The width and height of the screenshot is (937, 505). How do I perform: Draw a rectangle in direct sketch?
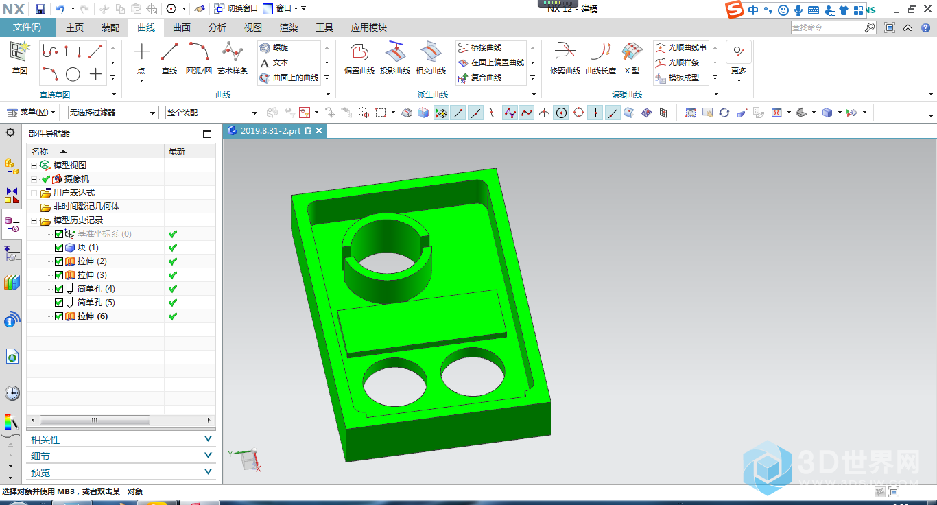pos(73,51)
